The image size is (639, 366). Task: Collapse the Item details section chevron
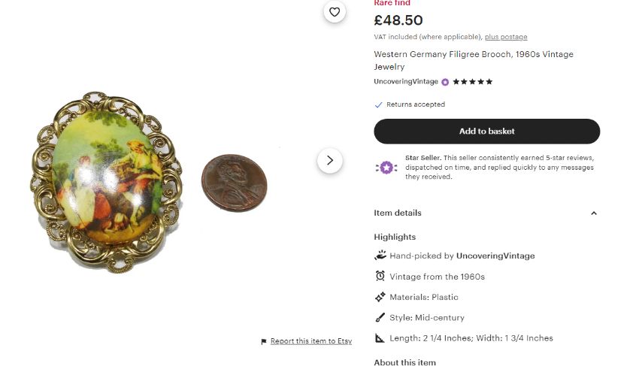pyautogui.click(x=594, y=213)
